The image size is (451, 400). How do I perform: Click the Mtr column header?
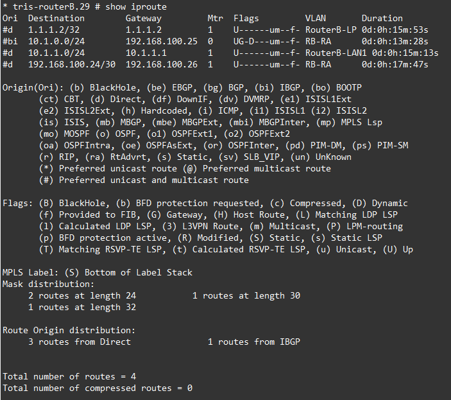point(215,19)
